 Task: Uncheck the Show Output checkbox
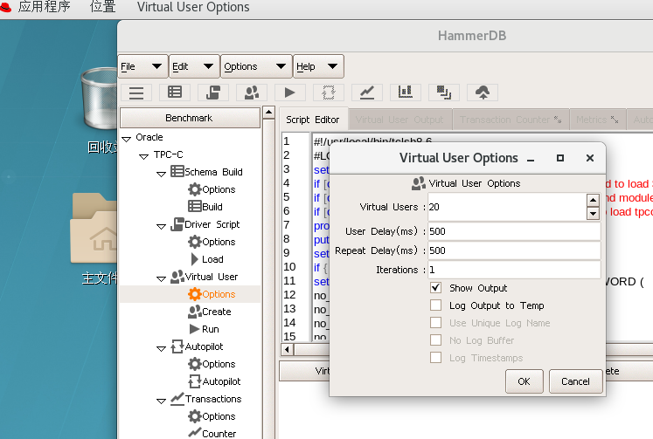(x=435, y=288)
